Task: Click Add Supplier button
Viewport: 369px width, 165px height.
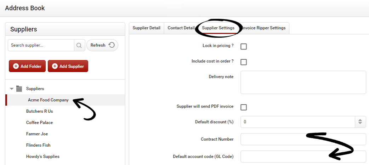Action: point(68,66)
